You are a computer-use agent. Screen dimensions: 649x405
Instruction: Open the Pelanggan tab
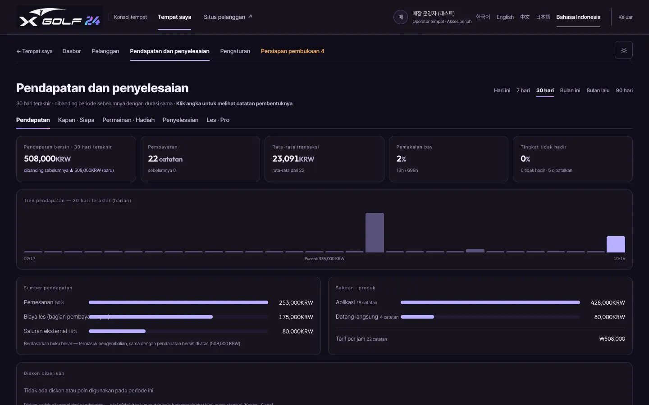(x=105, y=51)
